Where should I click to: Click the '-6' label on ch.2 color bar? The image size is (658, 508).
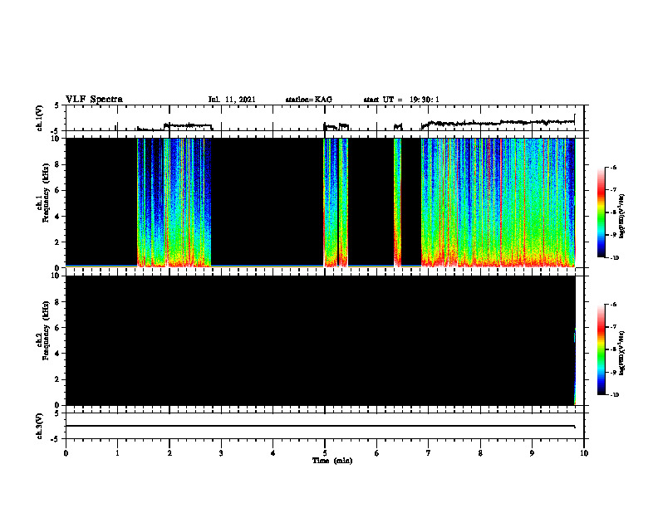613,305
